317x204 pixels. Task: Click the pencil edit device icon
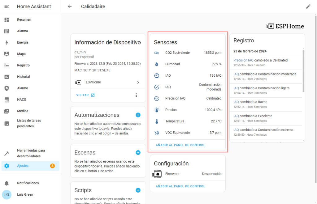[x=308, y=6]
